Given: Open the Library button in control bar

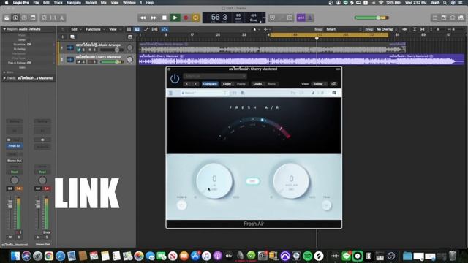Looking at the screenshot, I should pyautogui.click(x=7, y=18).
